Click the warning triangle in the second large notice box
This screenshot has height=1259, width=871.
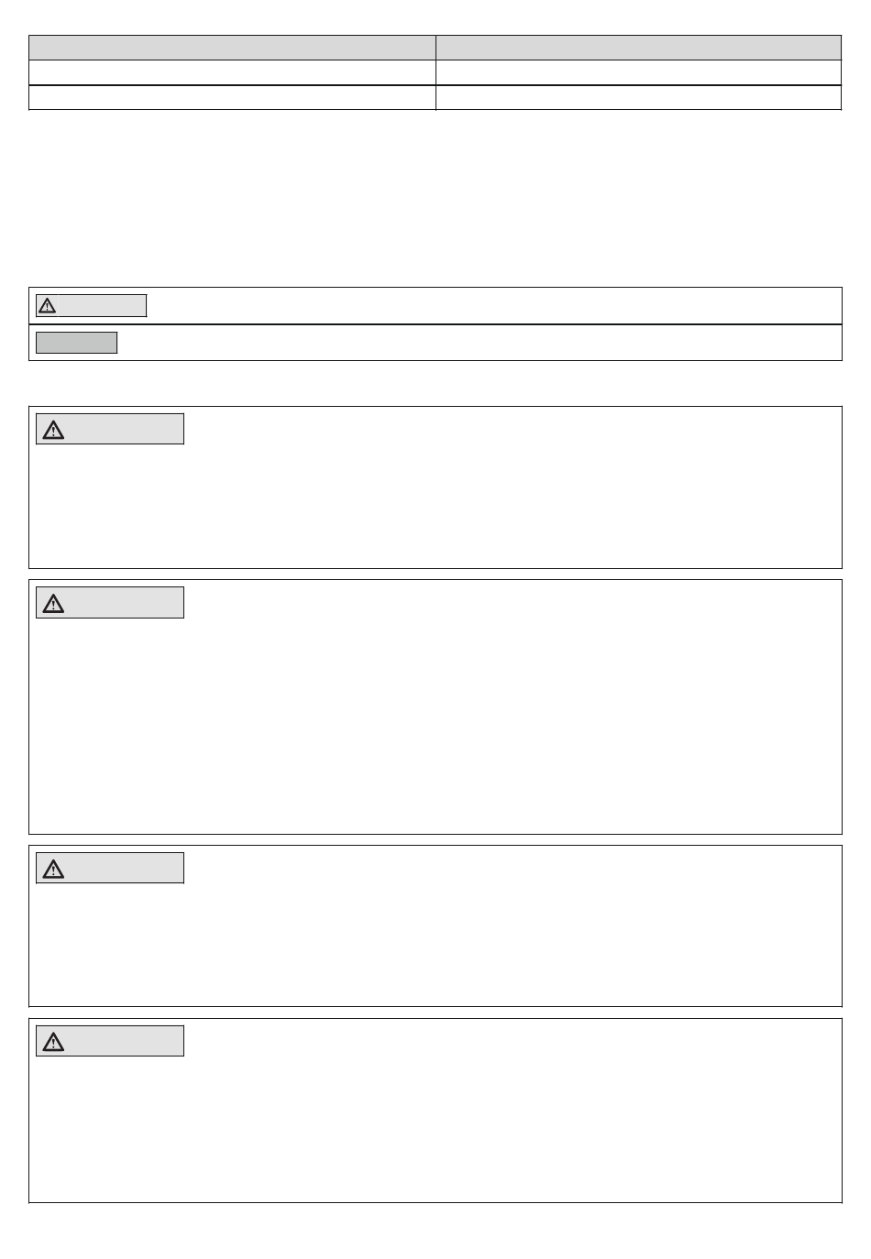pyautogui.click(x=54, y=603)
